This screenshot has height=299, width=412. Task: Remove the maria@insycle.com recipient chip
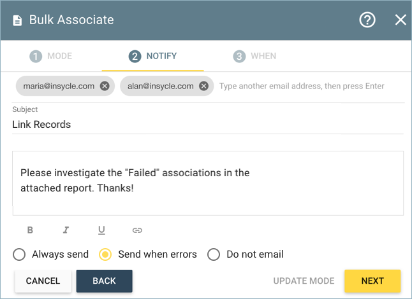pos(105,86)
